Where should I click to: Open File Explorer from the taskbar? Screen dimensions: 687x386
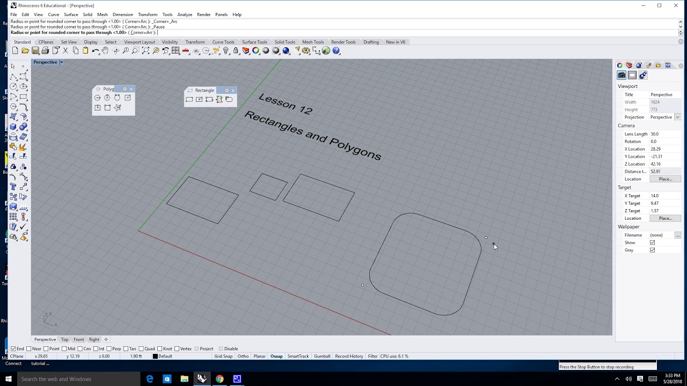coord(184,379)
